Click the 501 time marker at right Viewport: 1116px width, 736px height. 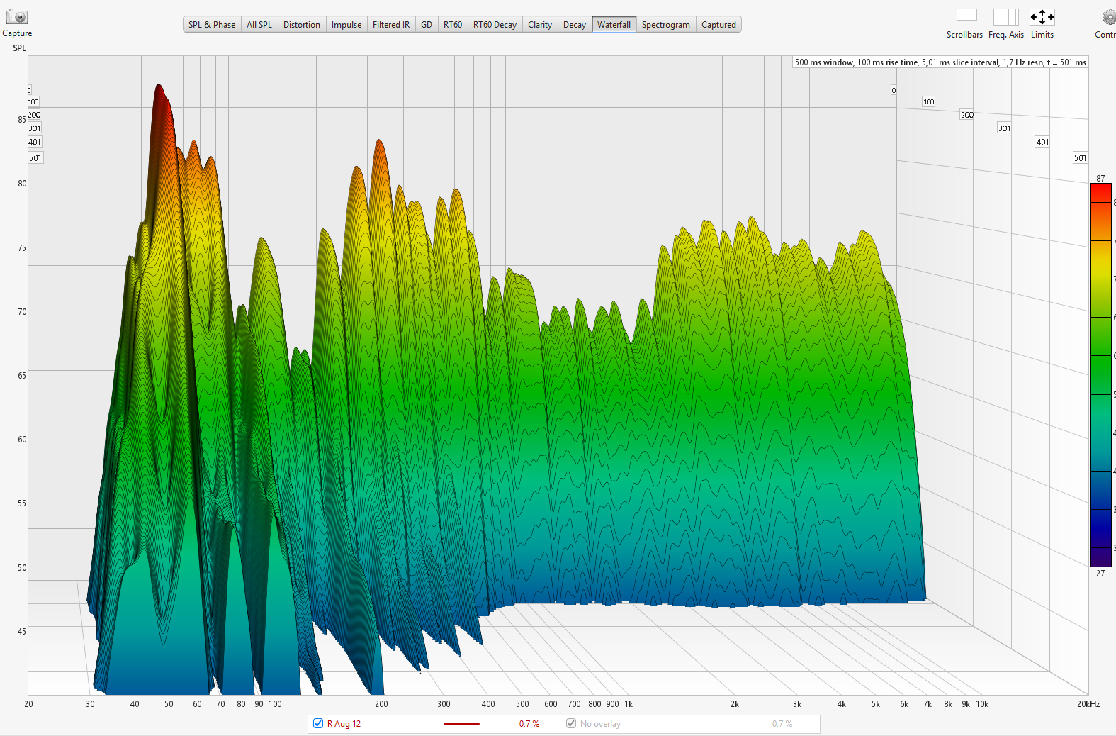point(1080,157)
